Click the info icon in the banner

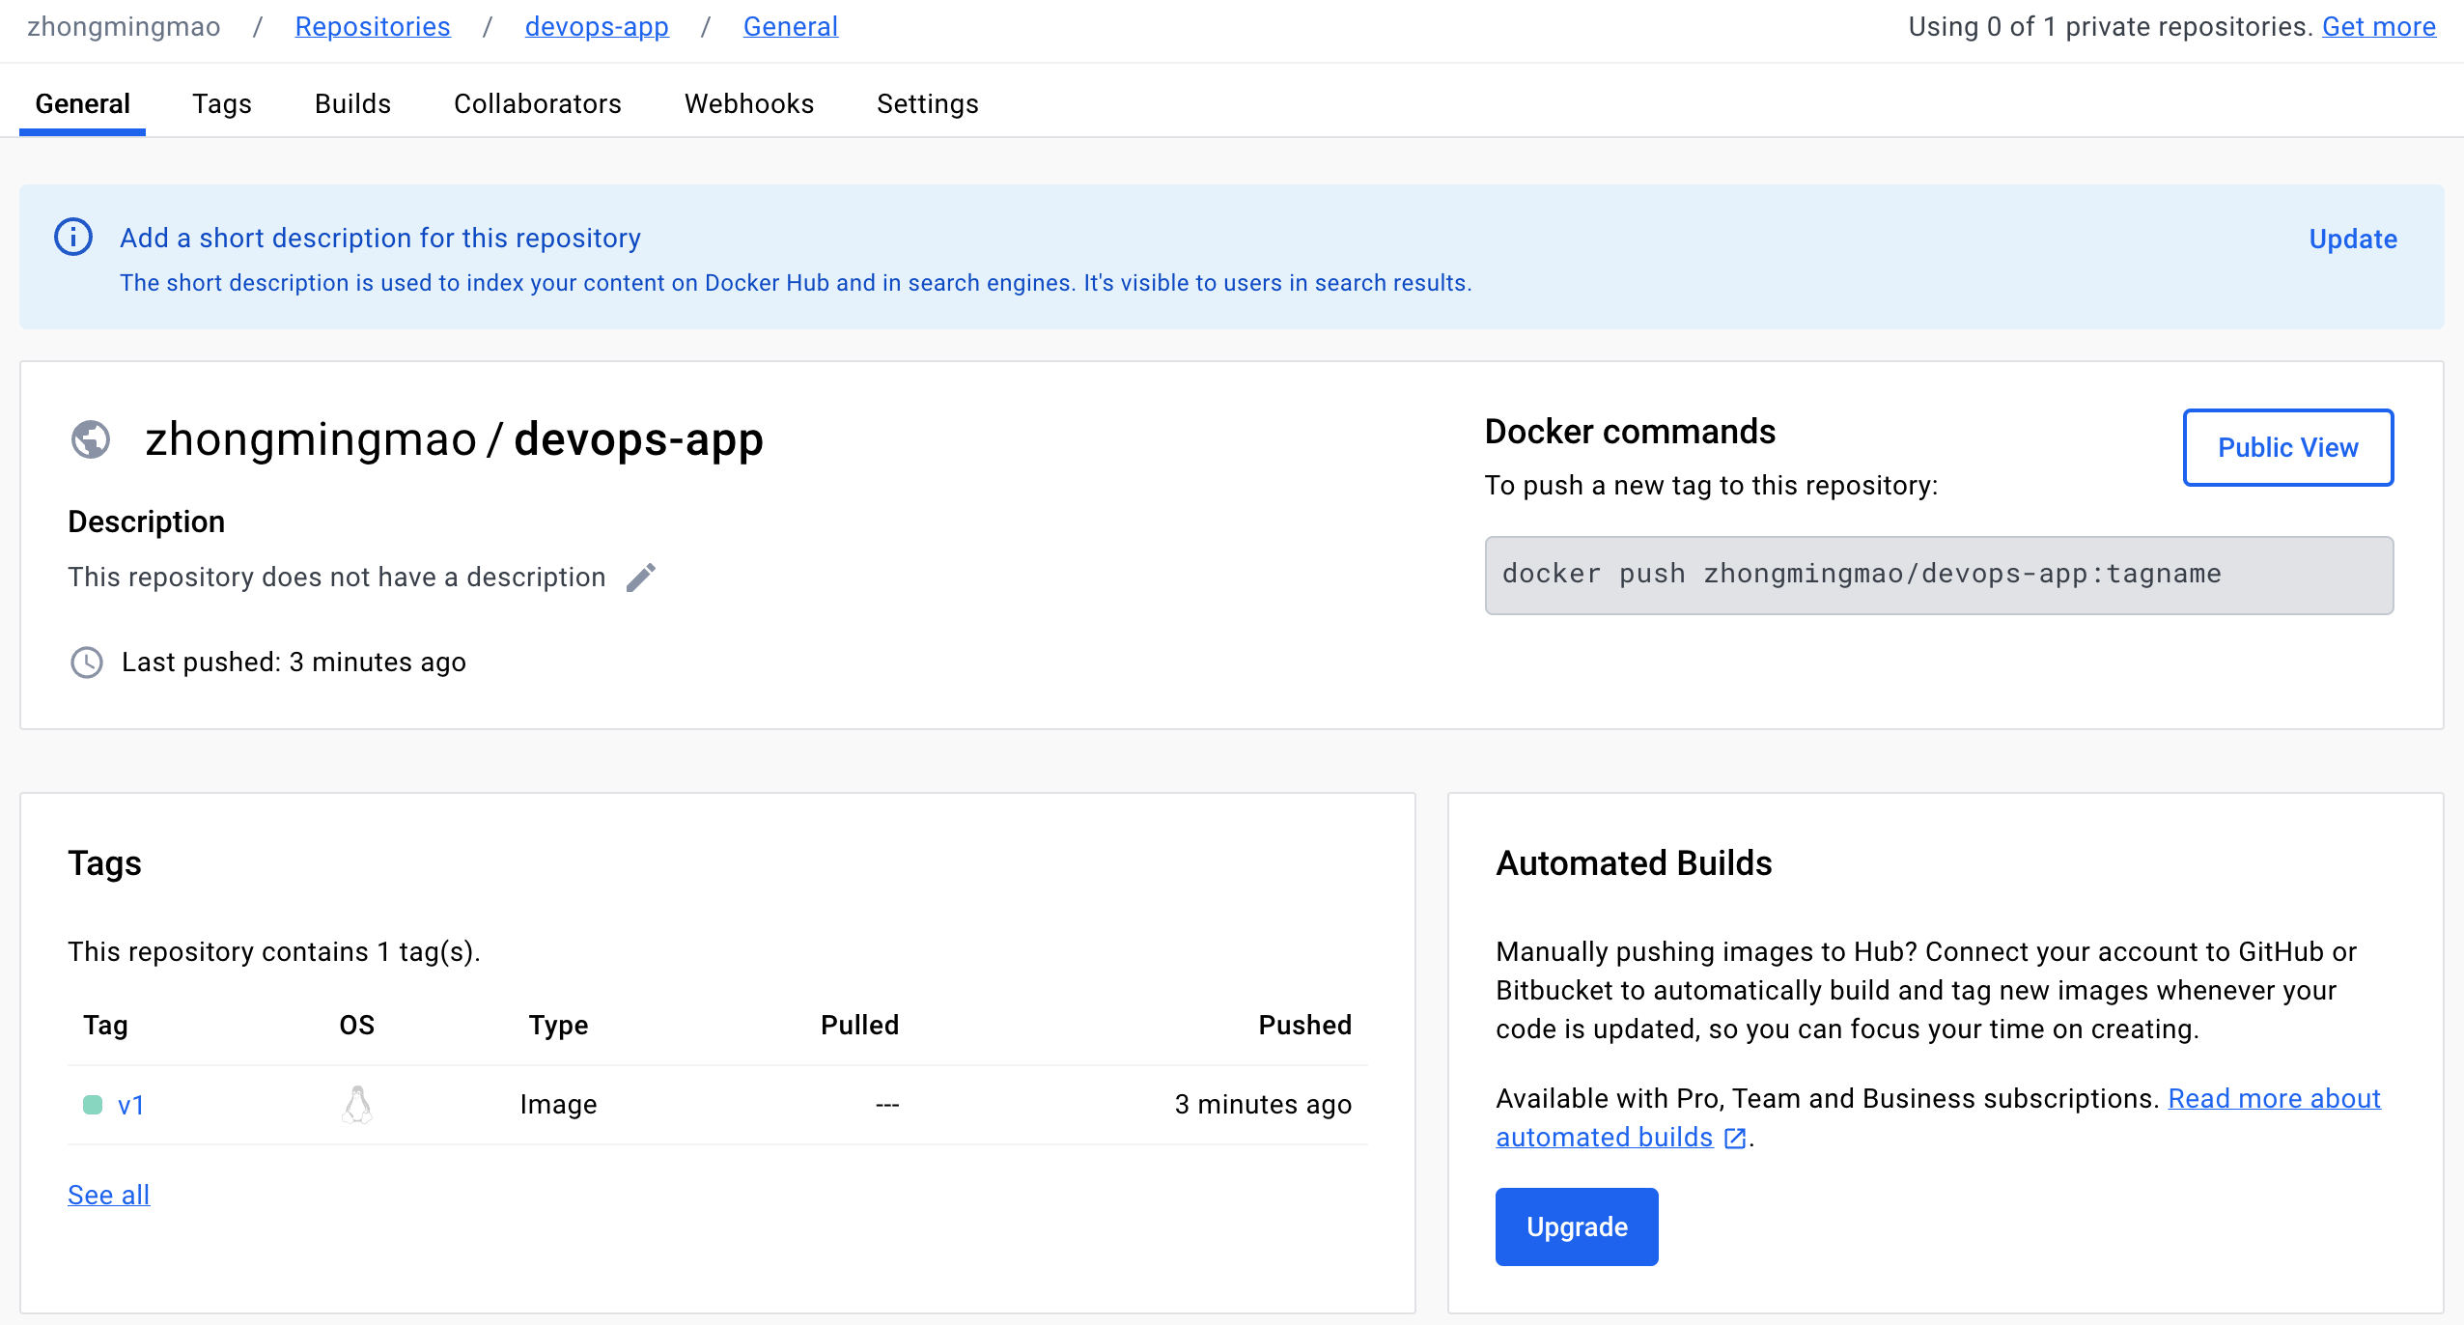coord(73,238)
